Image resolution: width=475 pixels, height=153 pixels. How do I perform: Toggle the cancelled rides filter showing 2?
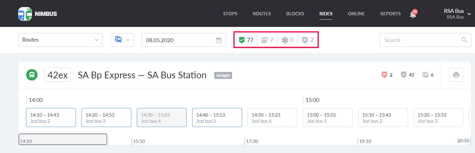[307, 40]
